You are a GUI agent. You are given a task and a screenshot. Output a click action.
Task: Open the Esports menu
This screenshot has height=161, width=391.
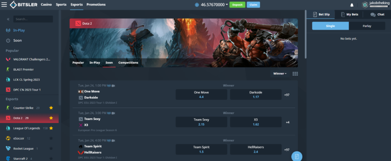tap(76, 5)
